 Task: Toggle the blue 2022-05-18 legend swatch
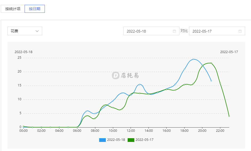(x=103, y=140)
